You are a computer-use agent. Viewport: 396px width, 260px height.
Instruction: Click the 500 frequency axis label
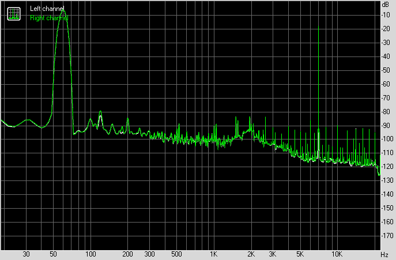[176, 254]
